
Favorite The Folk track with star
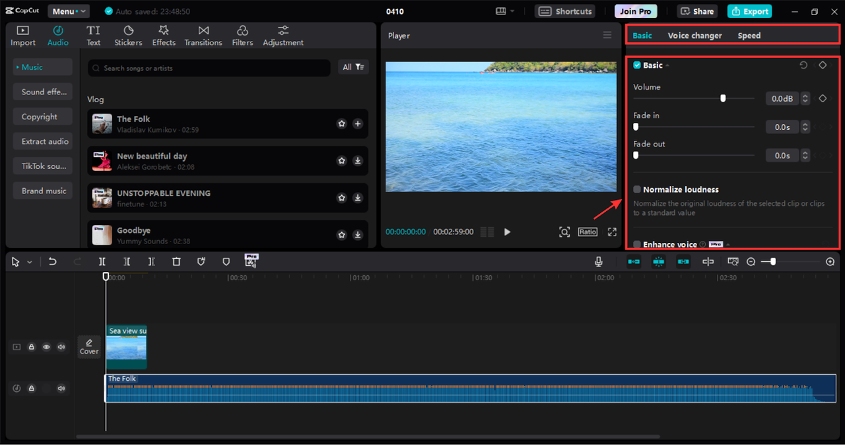341,123
